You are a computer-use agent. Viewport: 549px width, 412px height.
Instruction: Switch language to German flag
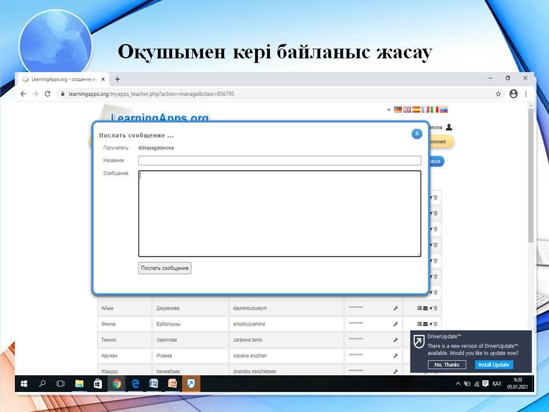[398, 109]
